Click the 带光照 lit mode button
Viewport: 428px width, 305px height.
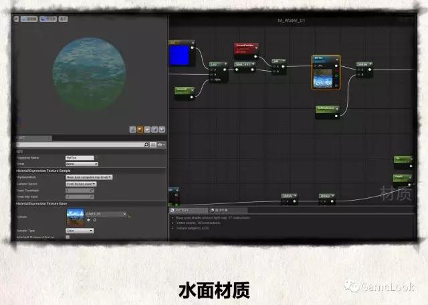(48, 19)
